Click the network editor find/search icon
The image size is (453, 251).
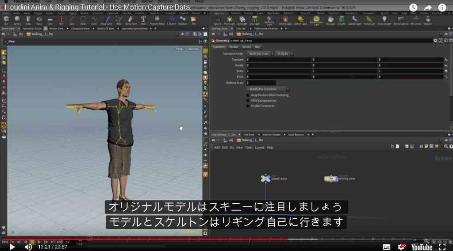pyautogui.click(x=446, y=147)
